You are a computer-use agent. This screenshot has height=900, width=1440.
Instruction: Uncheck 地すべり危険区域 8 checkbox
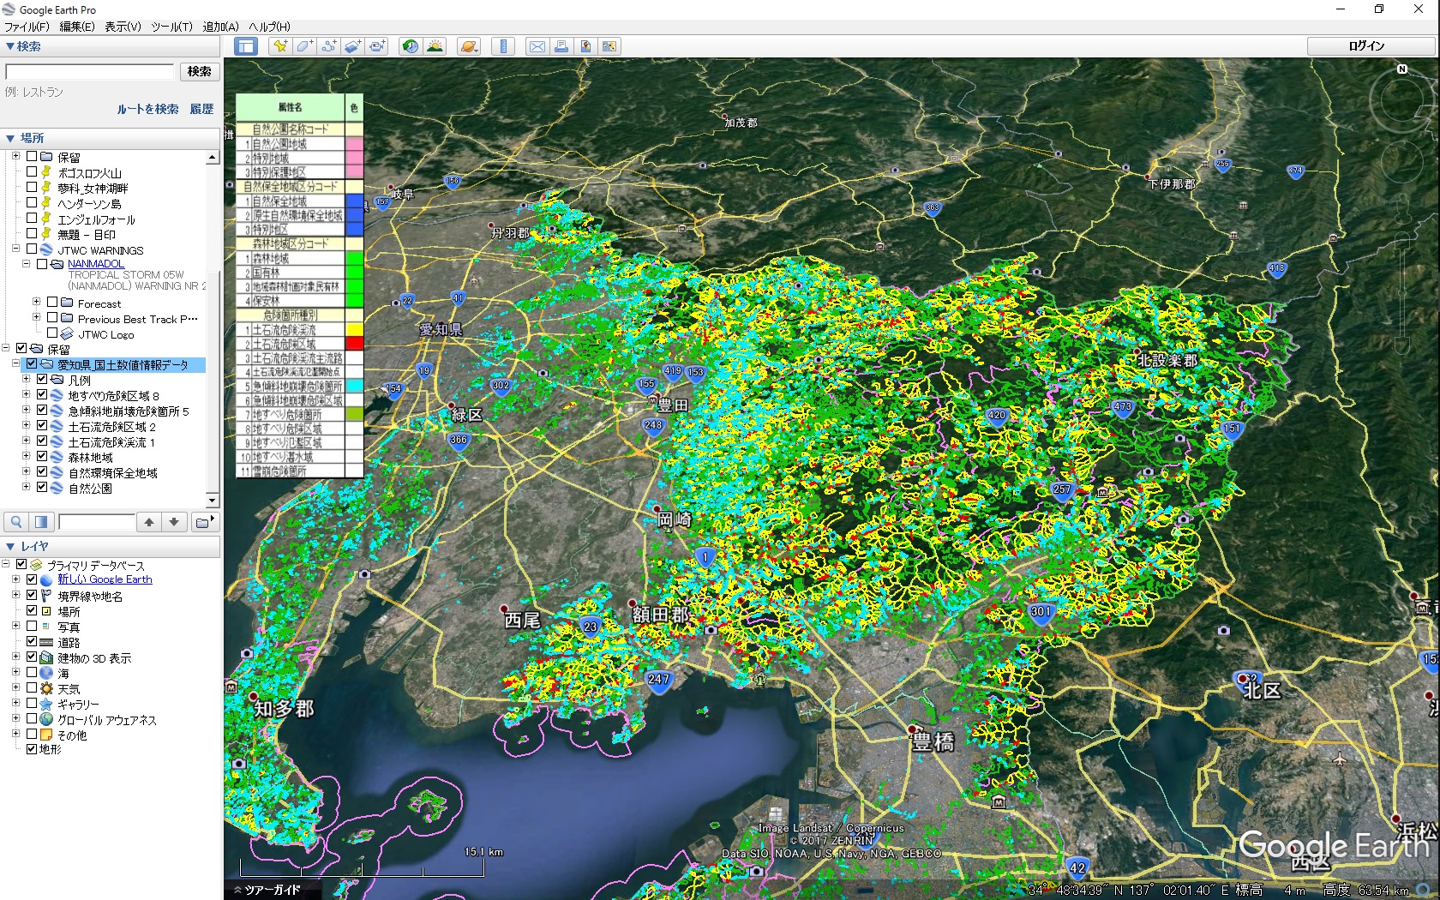point(41,394)
